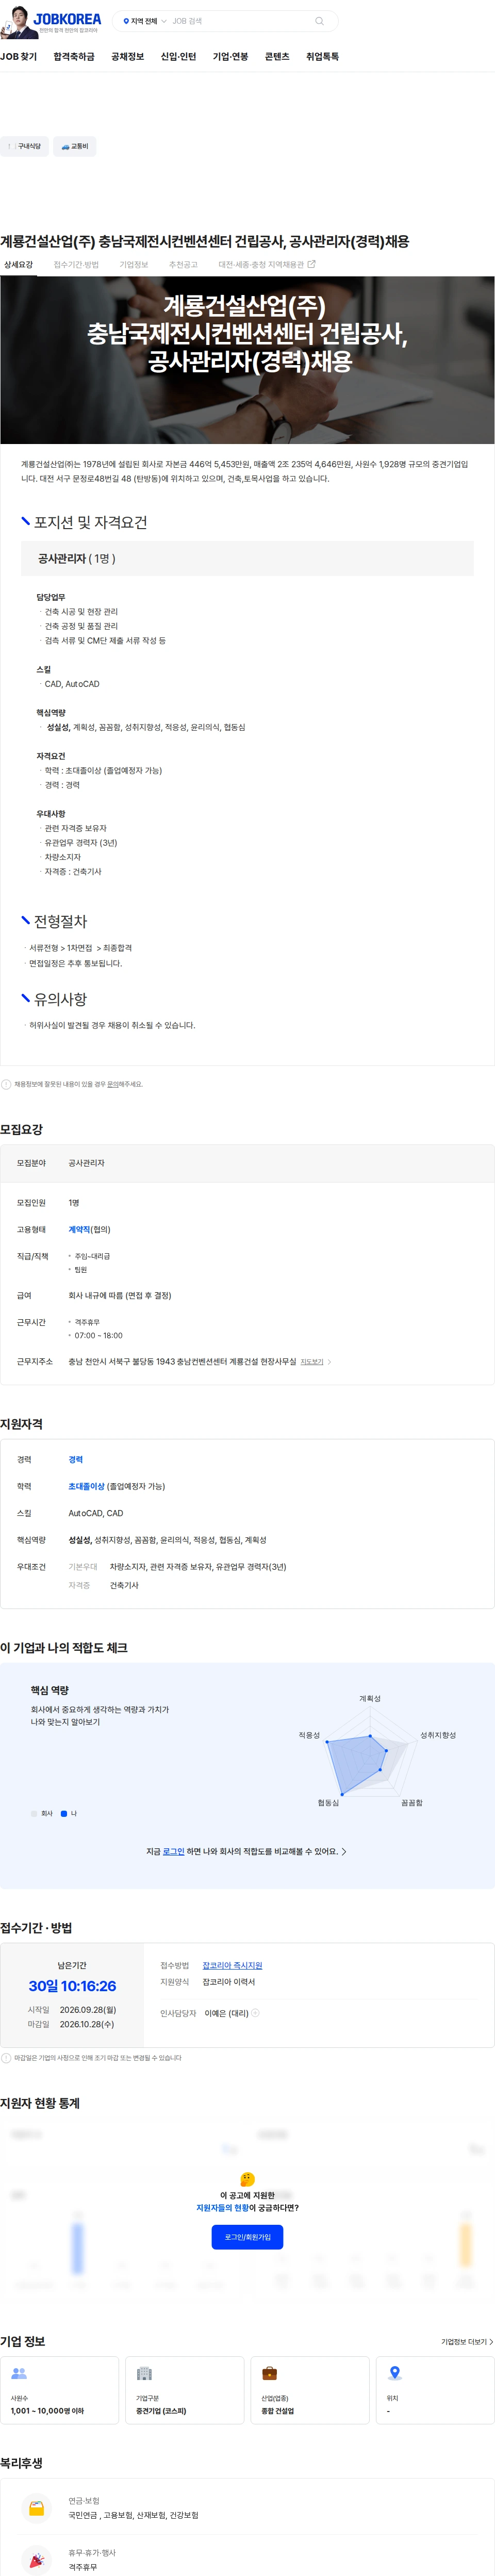Open the 기업·연봉 menu
The width and height of the screenshot is (495, 2576).
(x=230, y=57)
